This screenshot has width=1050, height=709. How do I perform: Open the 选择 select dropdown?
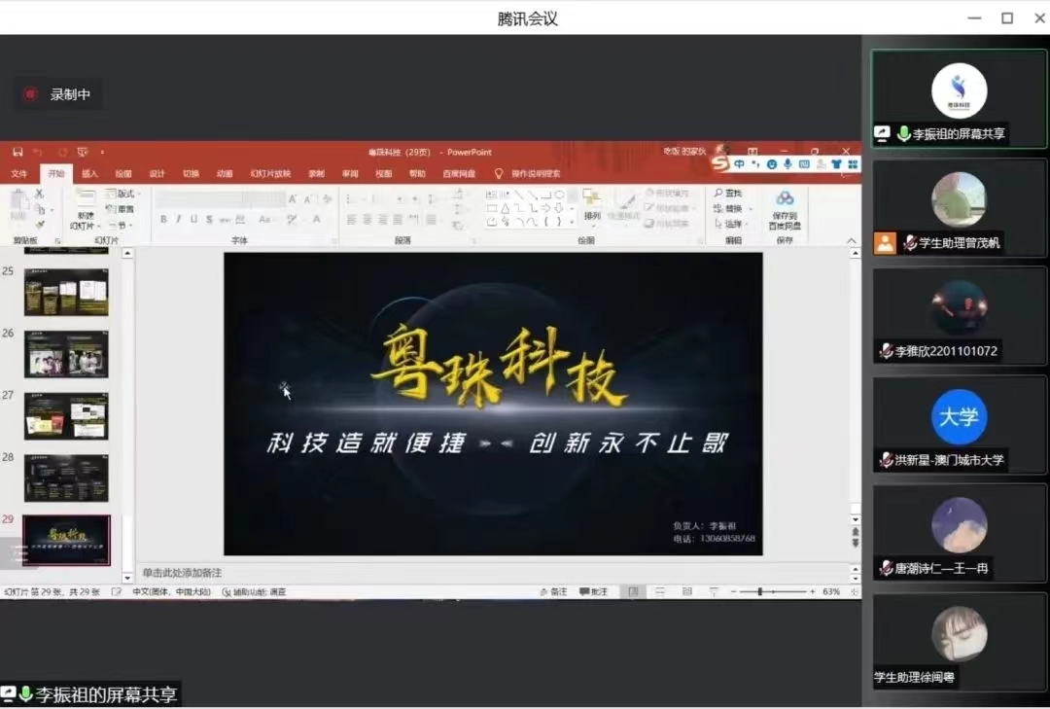pos(733,224)
